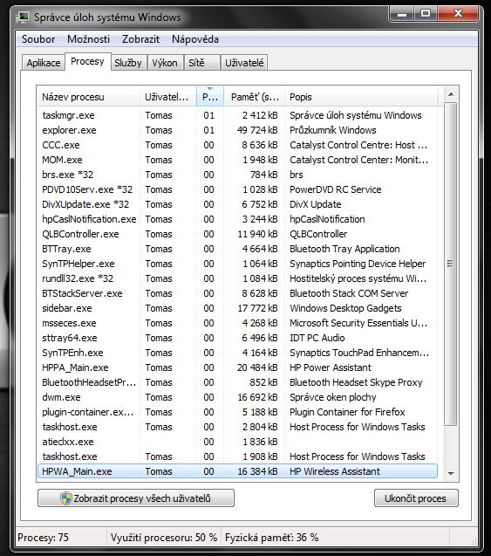The width and height of the screenshot is (491, 556).
Task: Select the explorer.exe process row
Action: [x=237, y=130]
